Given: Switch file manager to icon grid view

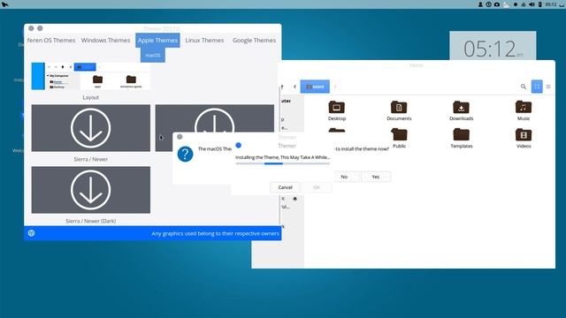Looking at the screenshot, I should click(537, 87).
